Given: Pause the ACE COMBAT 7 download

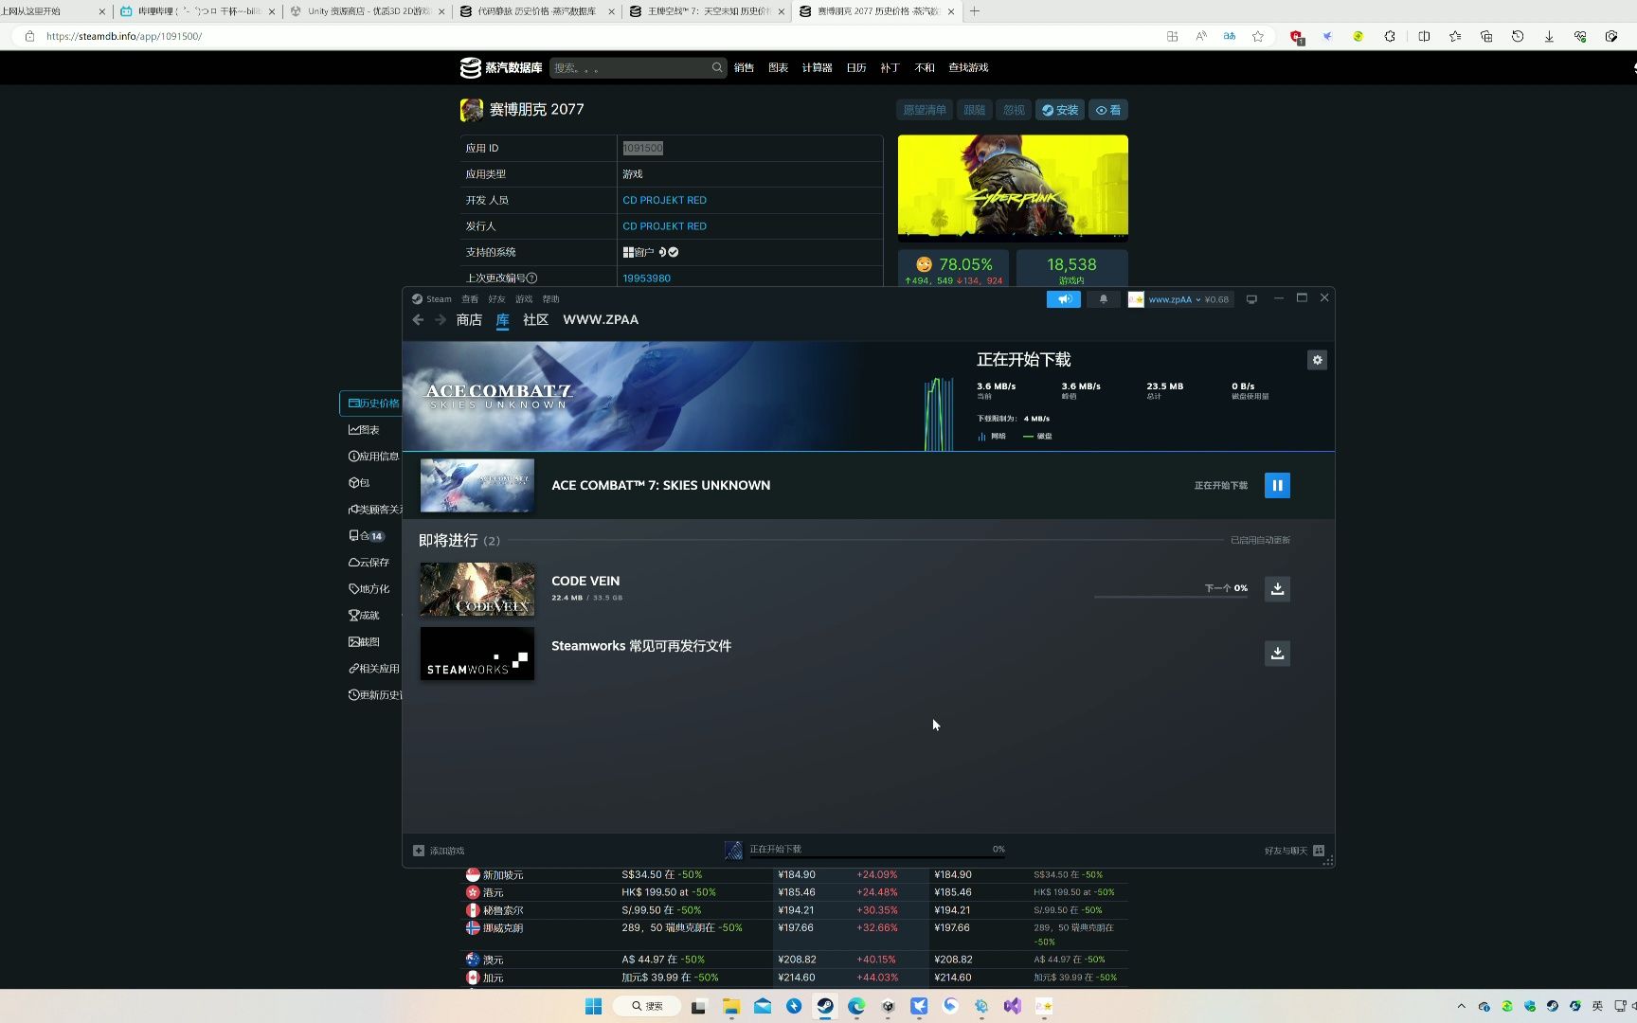Looking at the screenshot, I should (1277, 485).
